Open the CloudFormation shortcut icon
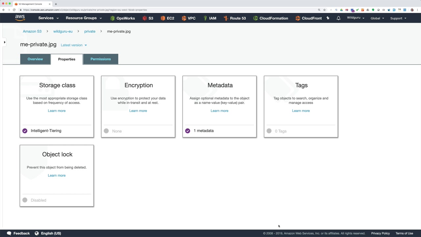421x237 pixels. tap(255, 18)
